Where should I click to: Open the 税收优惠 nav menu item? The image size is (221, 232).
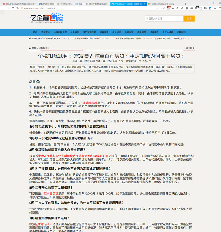click(104, 32)
